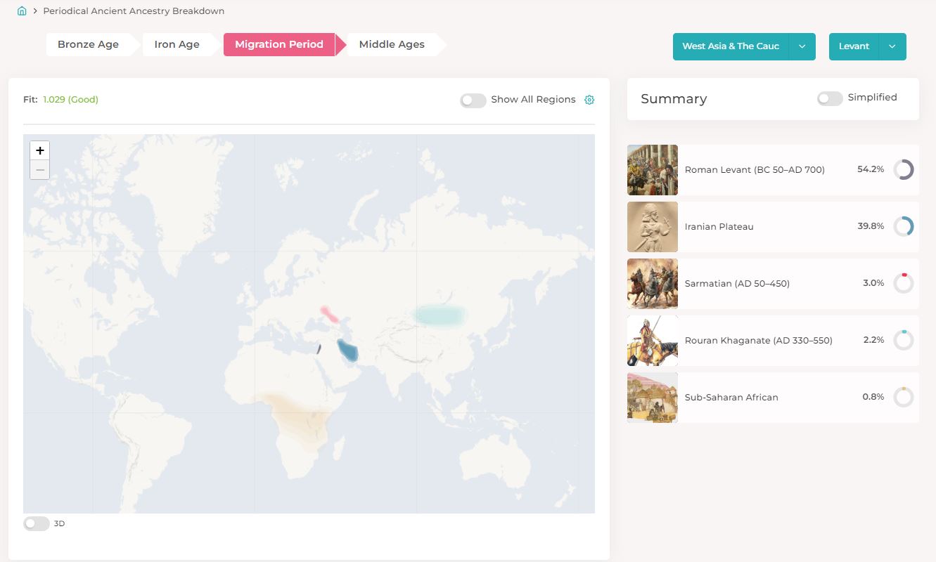936x562 pixels.
Task: Select the Iron Age period tab
Action: (177, 44)
